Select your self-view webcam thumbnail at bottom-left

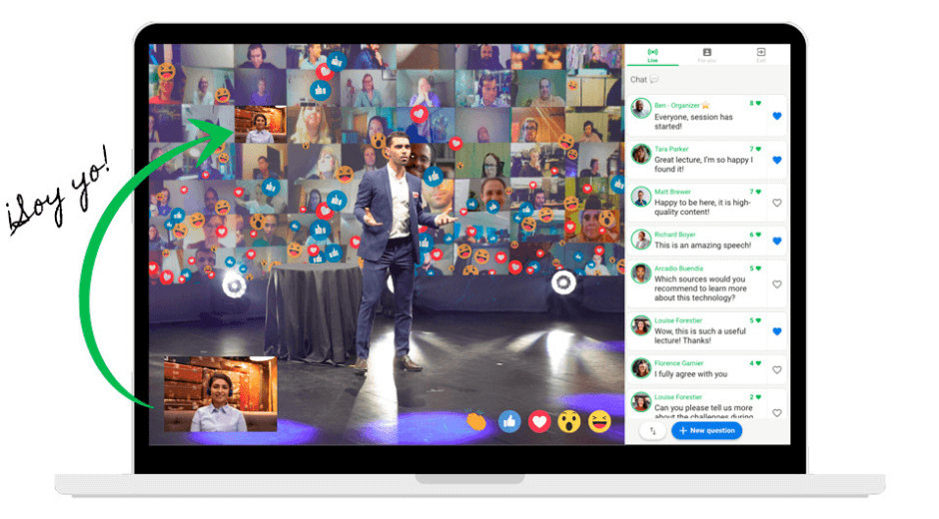coord(220,394)
